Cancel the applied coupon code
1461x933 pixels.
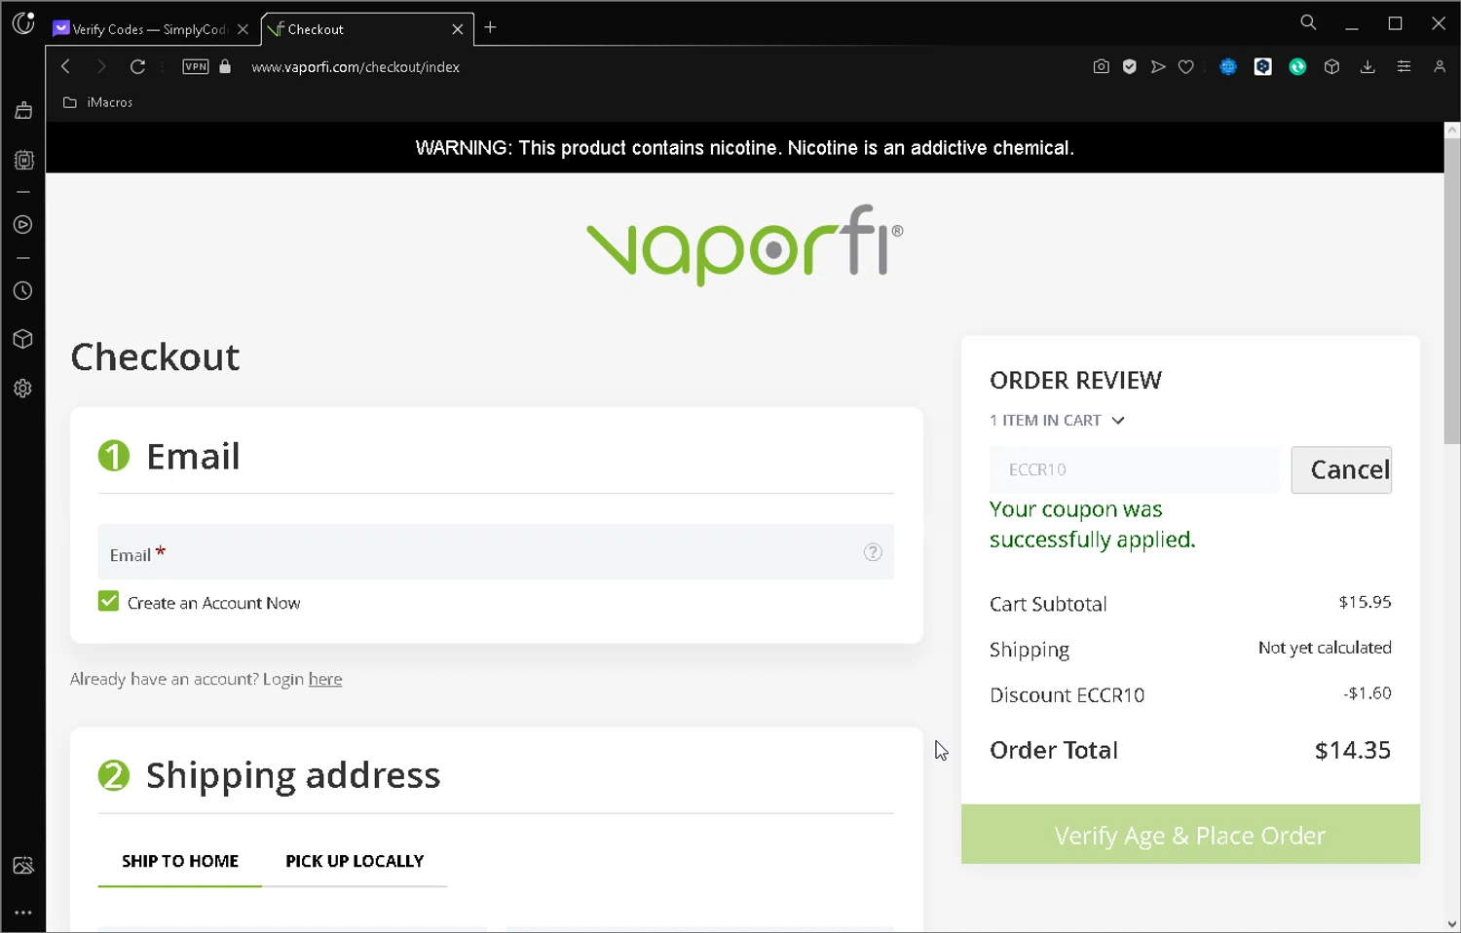coord(1341,469)
